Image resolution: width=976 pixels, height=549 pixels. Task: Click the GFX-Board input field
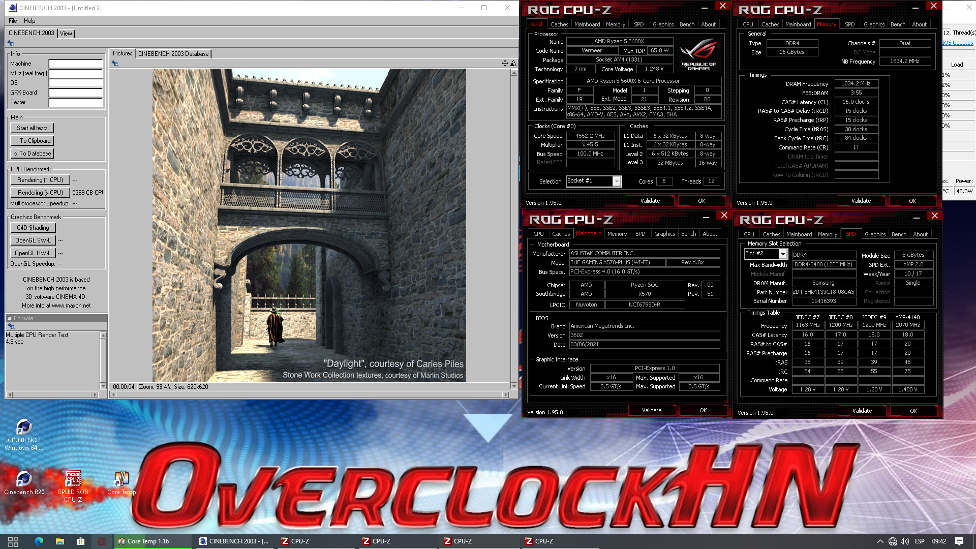[x=76, y=93]
